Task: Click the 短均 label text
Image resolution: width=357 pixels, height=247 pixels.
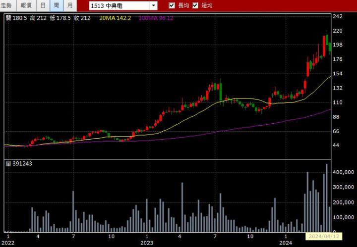Action: [207, 5]
